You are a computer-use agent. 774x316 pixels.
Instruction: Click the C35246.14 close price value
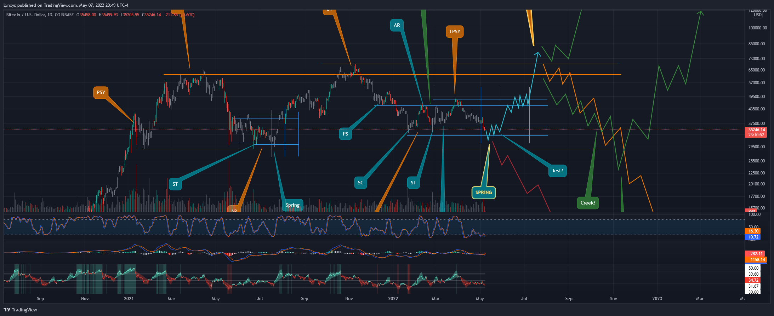coord(152,15)
